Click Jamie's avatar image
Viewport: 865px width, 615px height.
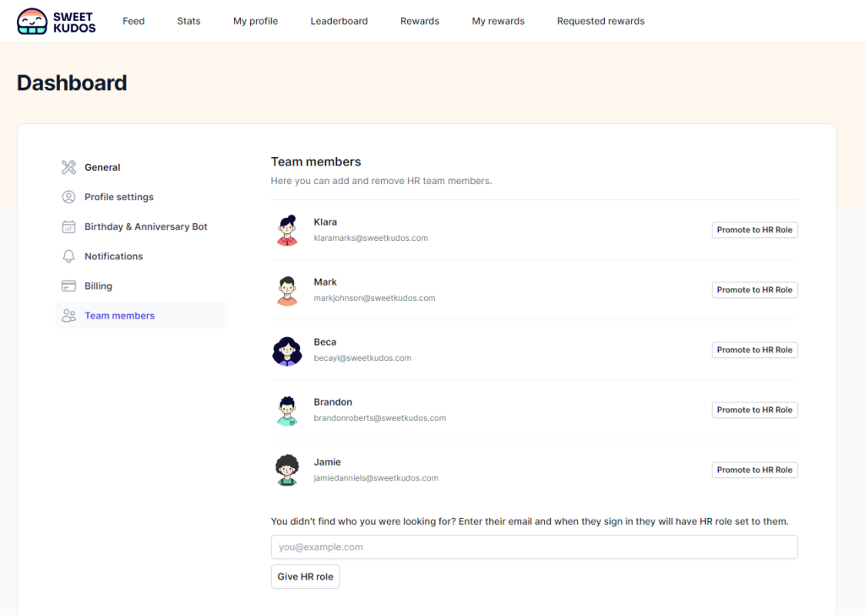pyautogui.click(x=287, y=470)
